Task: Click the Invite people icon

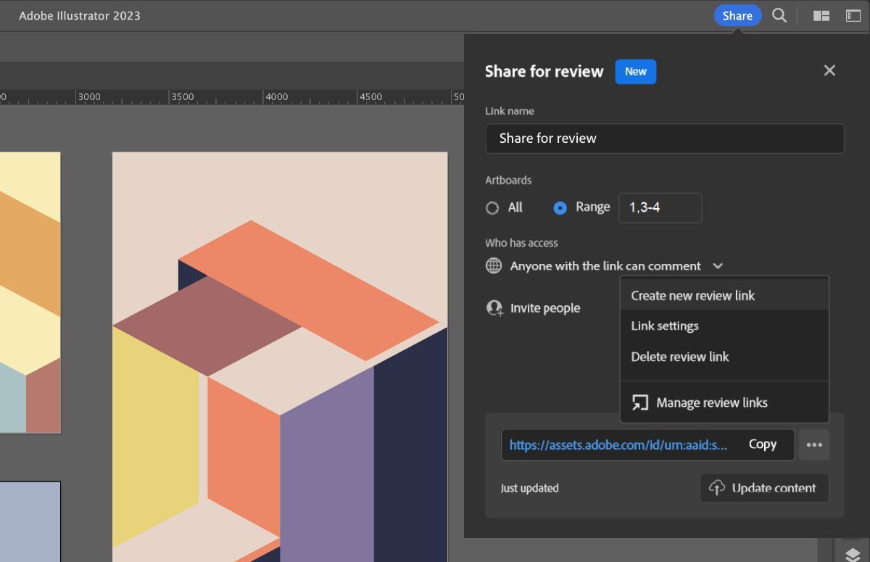Action: [494, 307]
